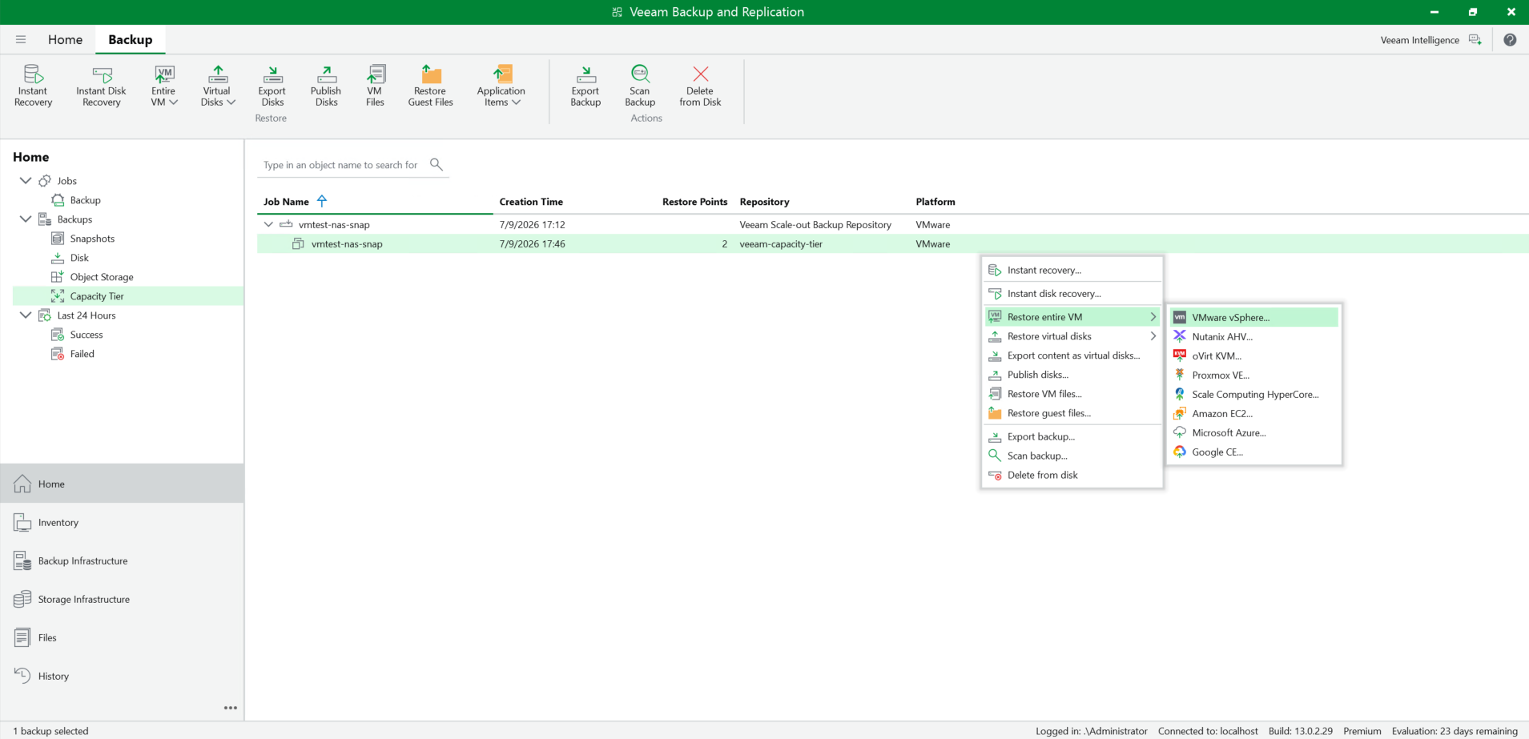Click the VM Files ribbon icon

(x=375, y=74)
